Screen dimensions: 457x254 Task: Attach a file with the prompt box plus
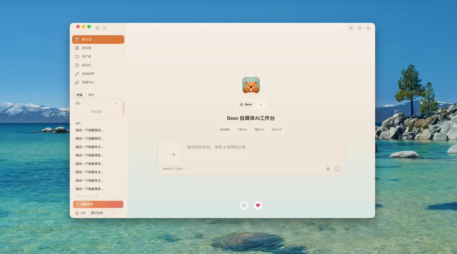pyautogui.click(x=174, y=154)
